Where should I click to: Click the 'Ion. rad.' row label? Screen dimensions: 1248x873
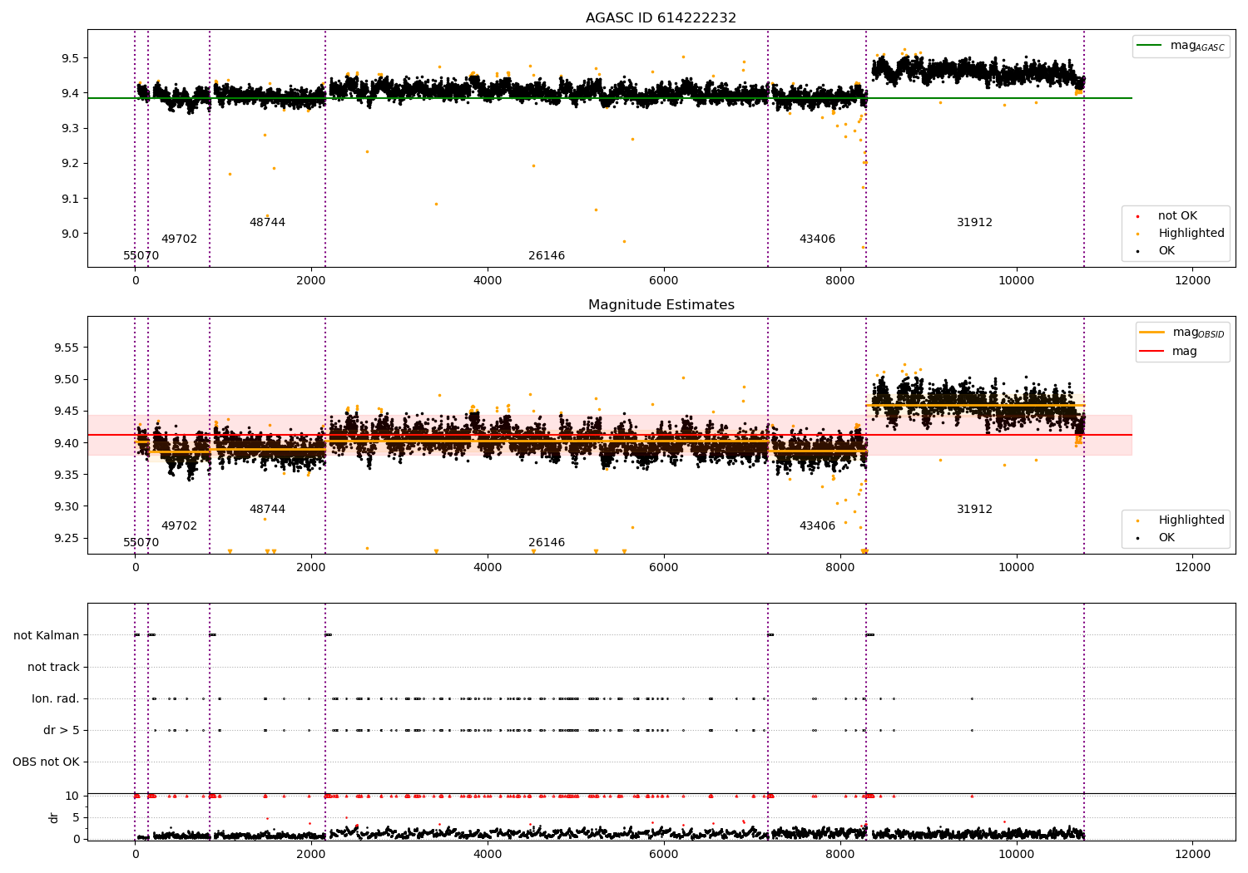(x=56, y=698)
